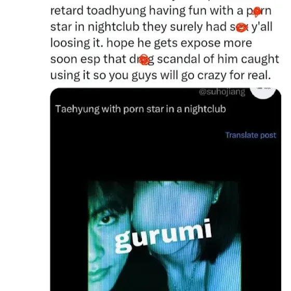The image size is (291, 291).
Task: Click the word "nightclub" in quoted post
Action: pyautogui.click(x=205, y=109)
